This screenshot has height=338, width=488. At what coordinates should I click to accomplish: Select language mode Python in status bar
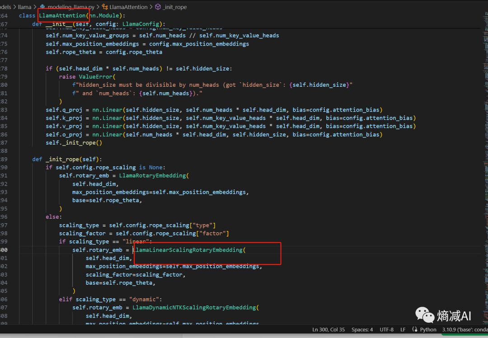tap(428, 329)
